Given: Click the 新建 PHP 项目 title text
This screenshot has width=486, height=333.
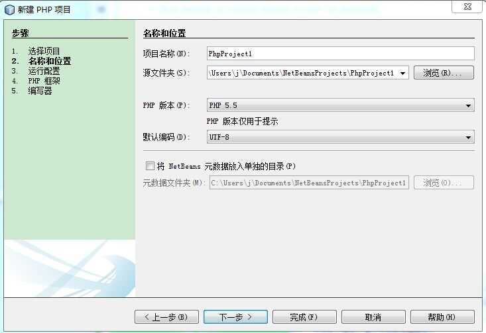Looking at the screenshot, I should 44,9.
